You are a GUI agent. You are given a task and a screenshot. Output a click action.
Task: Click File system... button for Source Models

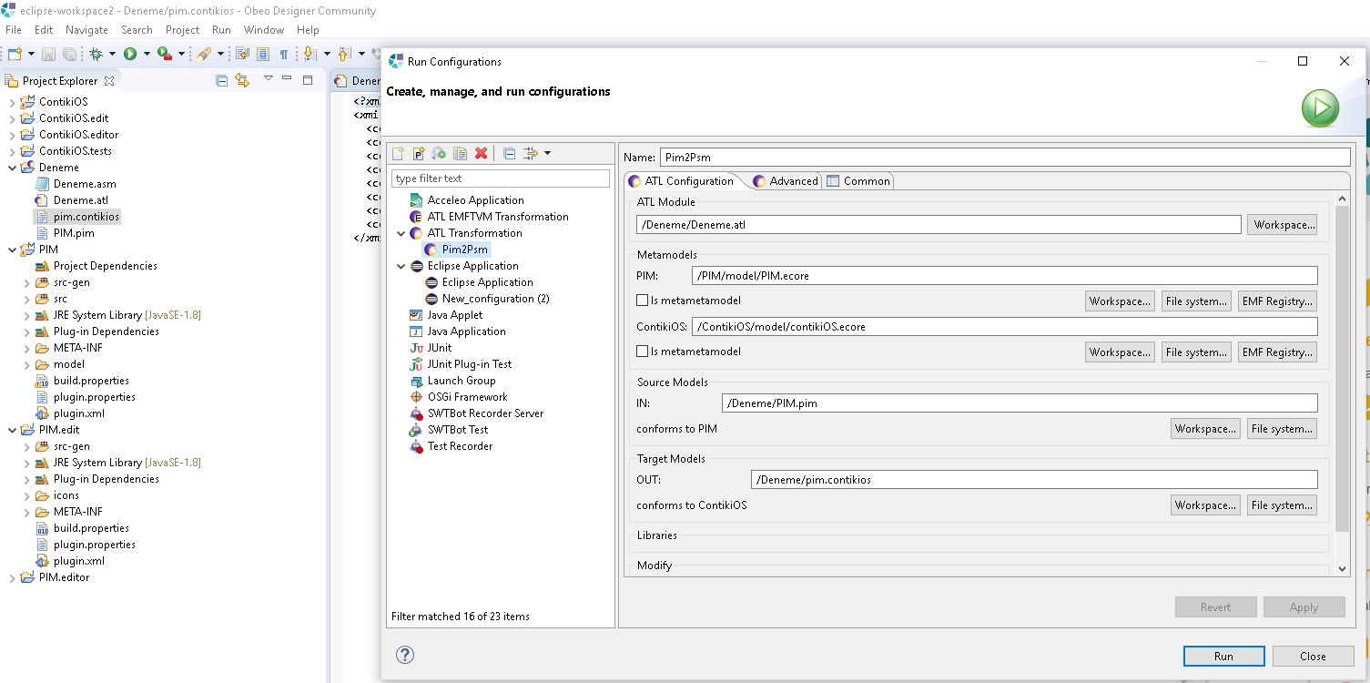pyautogui.click(x=1282, y=429)
